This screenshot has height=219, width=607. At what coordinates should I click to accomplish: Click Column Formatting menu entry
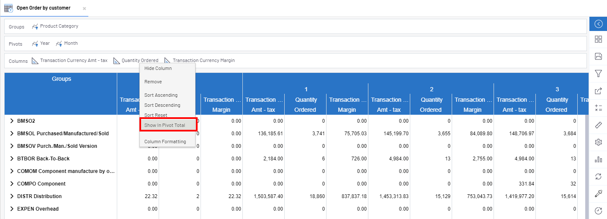click(165, 142)
